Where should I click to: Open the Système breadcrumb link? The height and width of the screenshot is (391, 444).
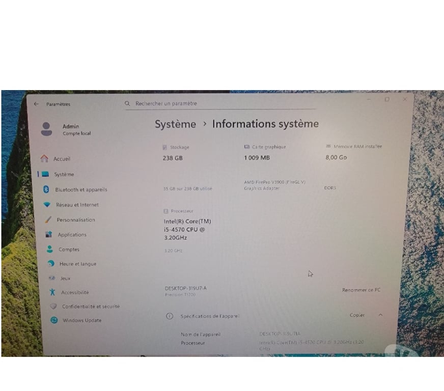pyautogui.click(x=175, y=124)
